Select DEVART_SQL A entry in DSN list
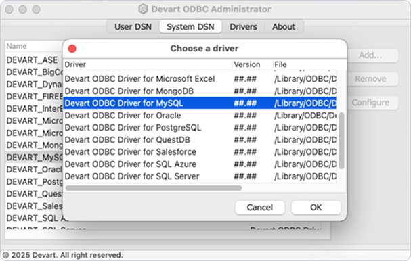Image resolution: width=411 pixels, height=261 pixels. (35, 218)
